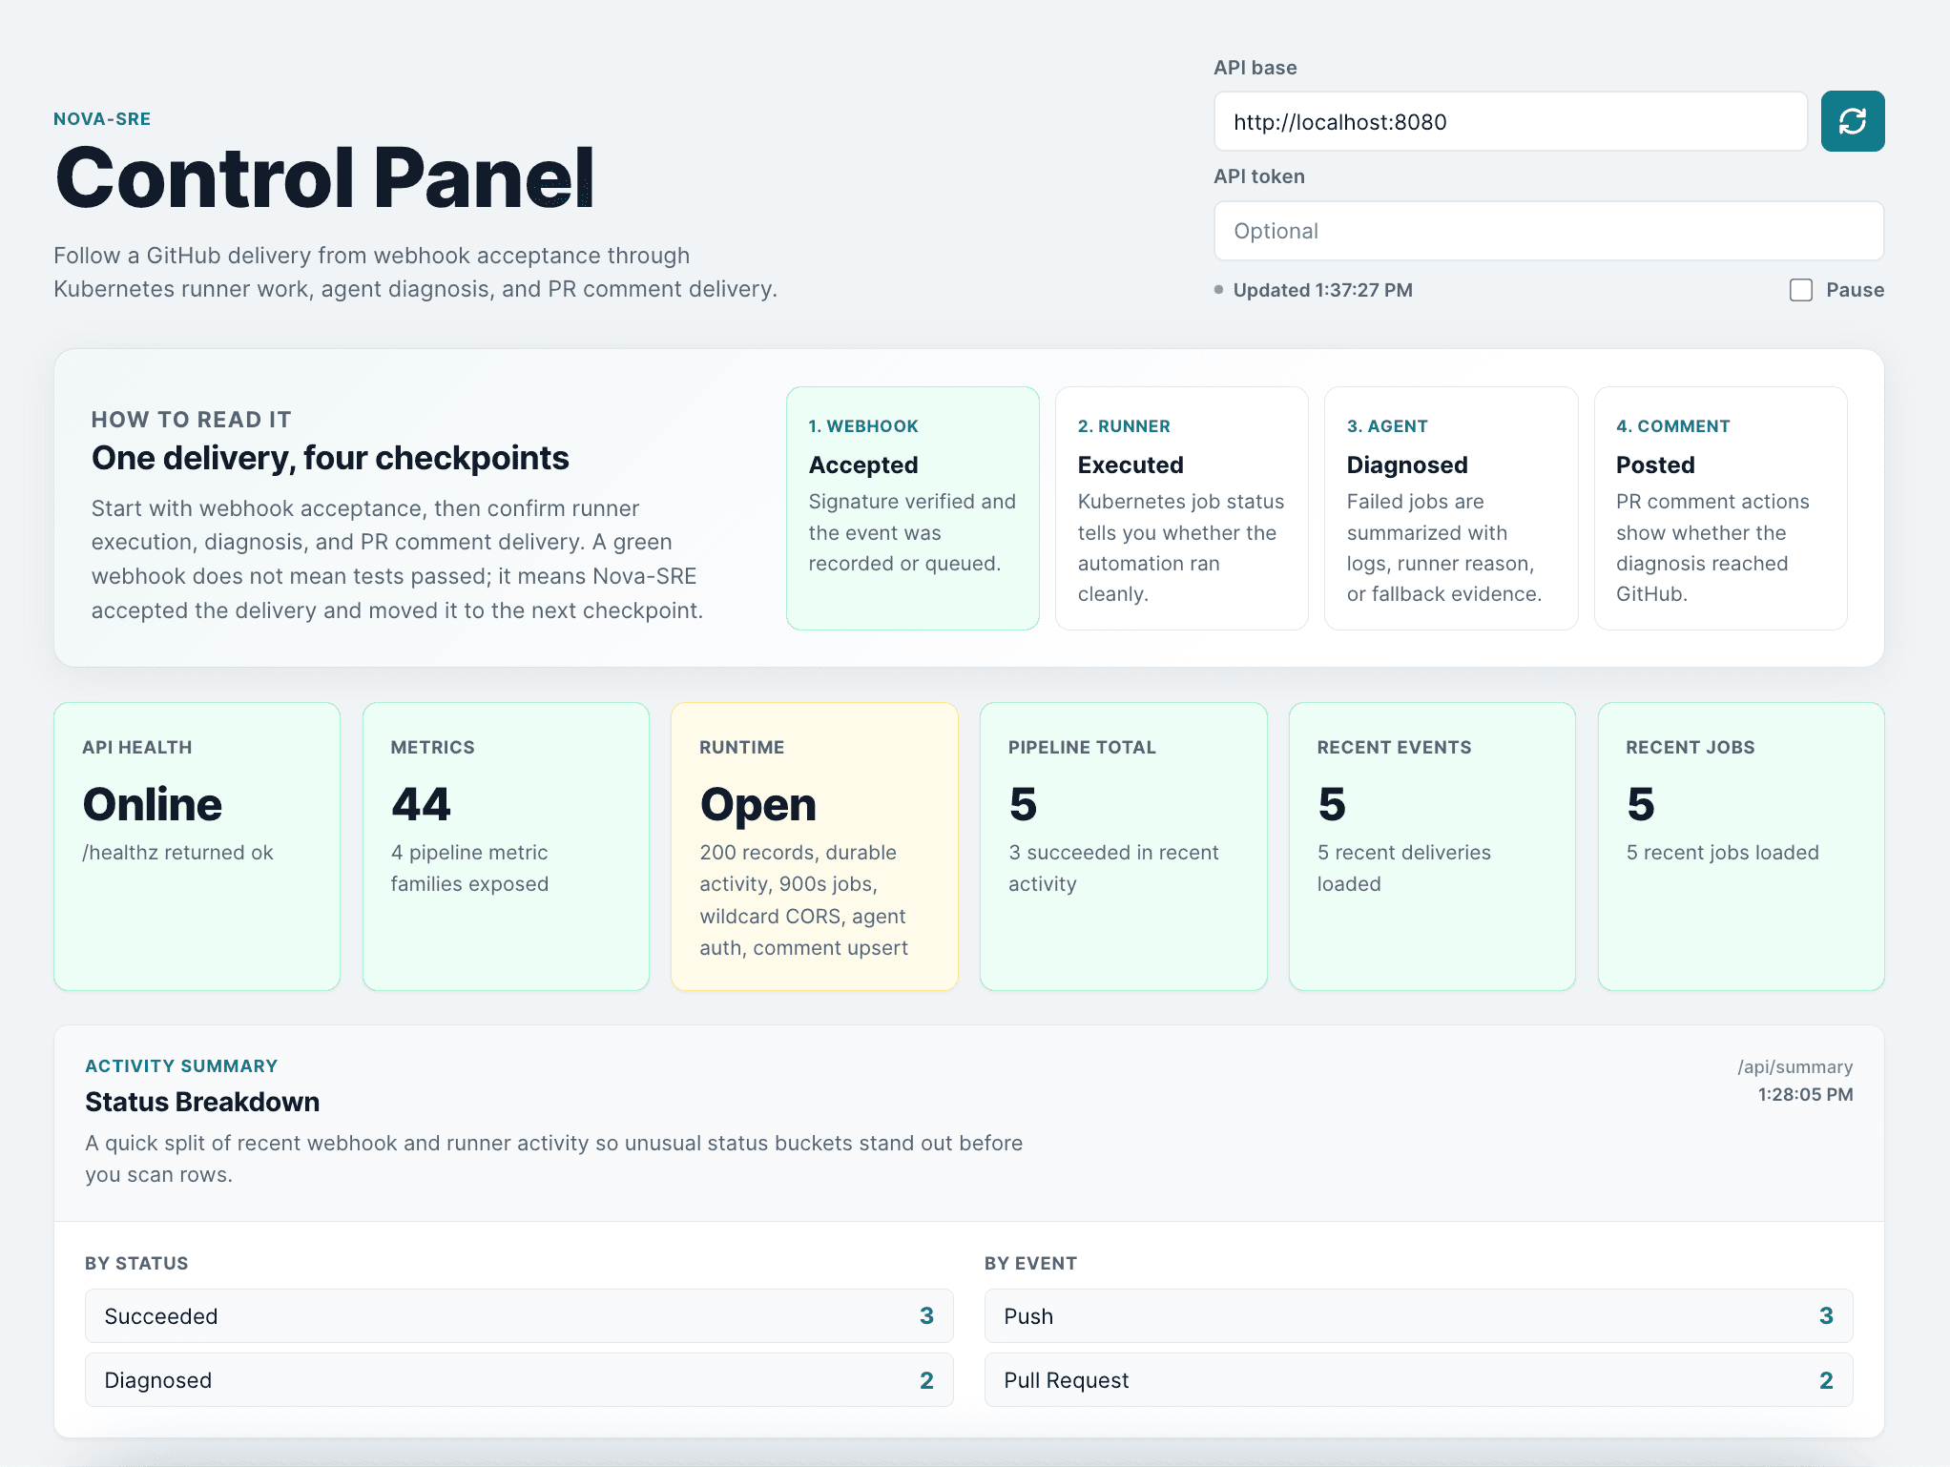Click the Push event row
This screenshot has width=1950, height=1467.
1419,1316
